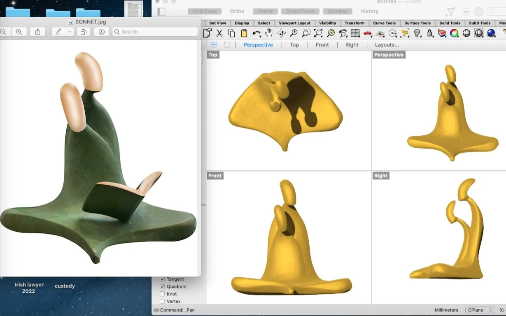
Task: Select the Rotate View tool
Action: (x=281, y=33)
